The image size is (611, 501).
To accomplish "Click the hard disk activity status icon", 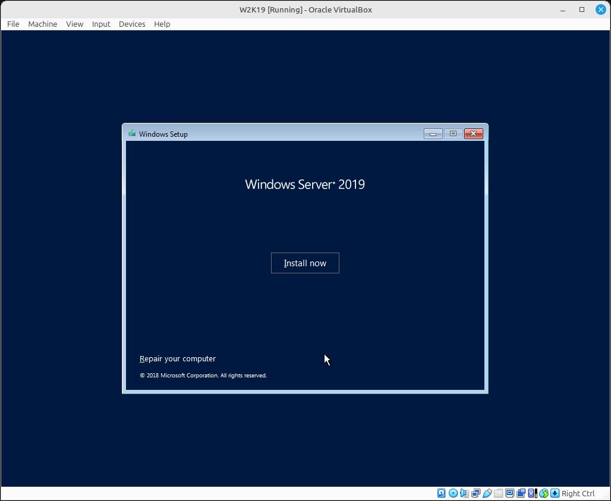I will tap(441, 493).
